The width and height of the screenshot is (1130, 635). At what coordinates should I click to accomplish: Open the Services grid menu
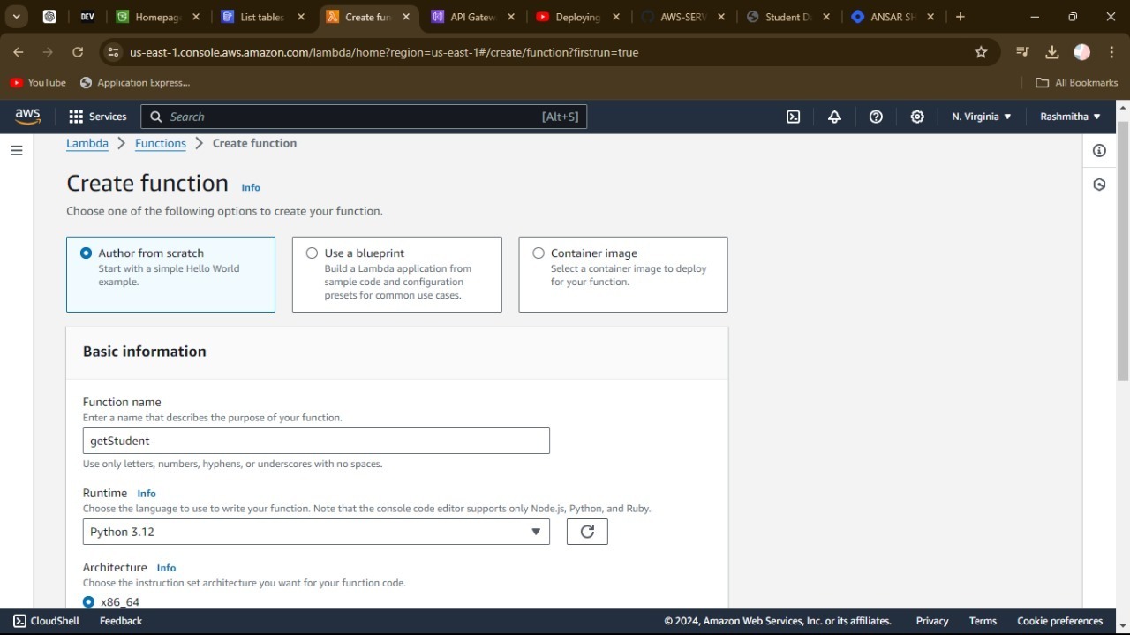coord(98,117)
